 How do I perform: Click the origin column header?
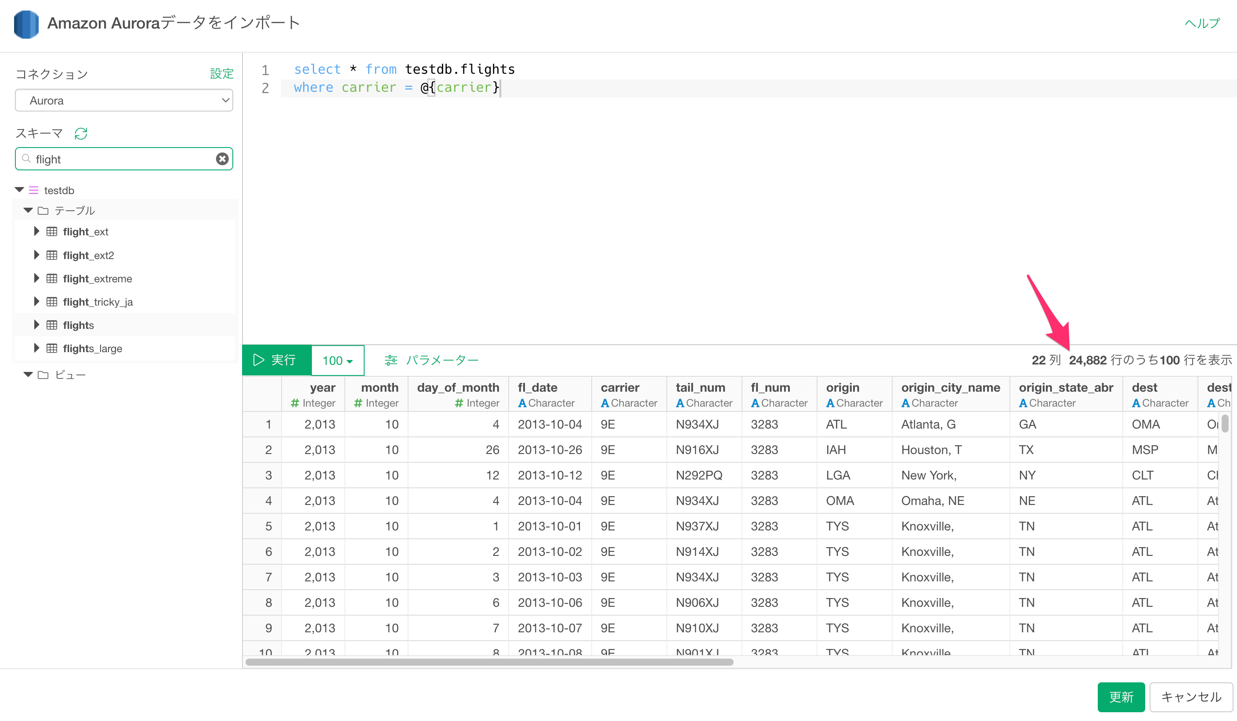[854, 394]
